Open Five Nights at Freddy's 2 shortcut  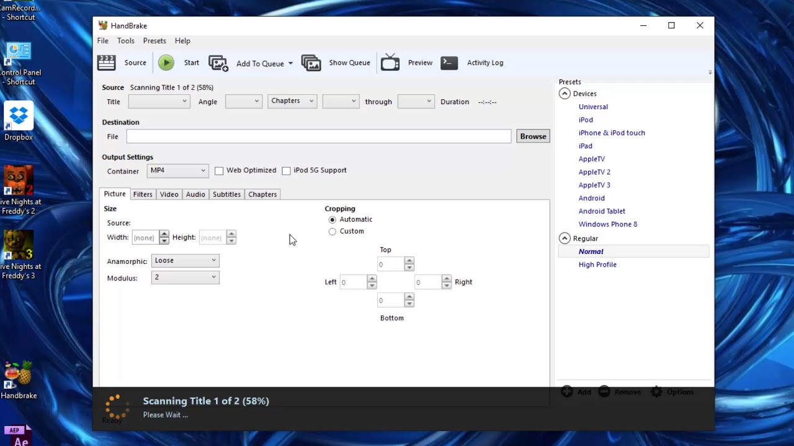point(19,190)
